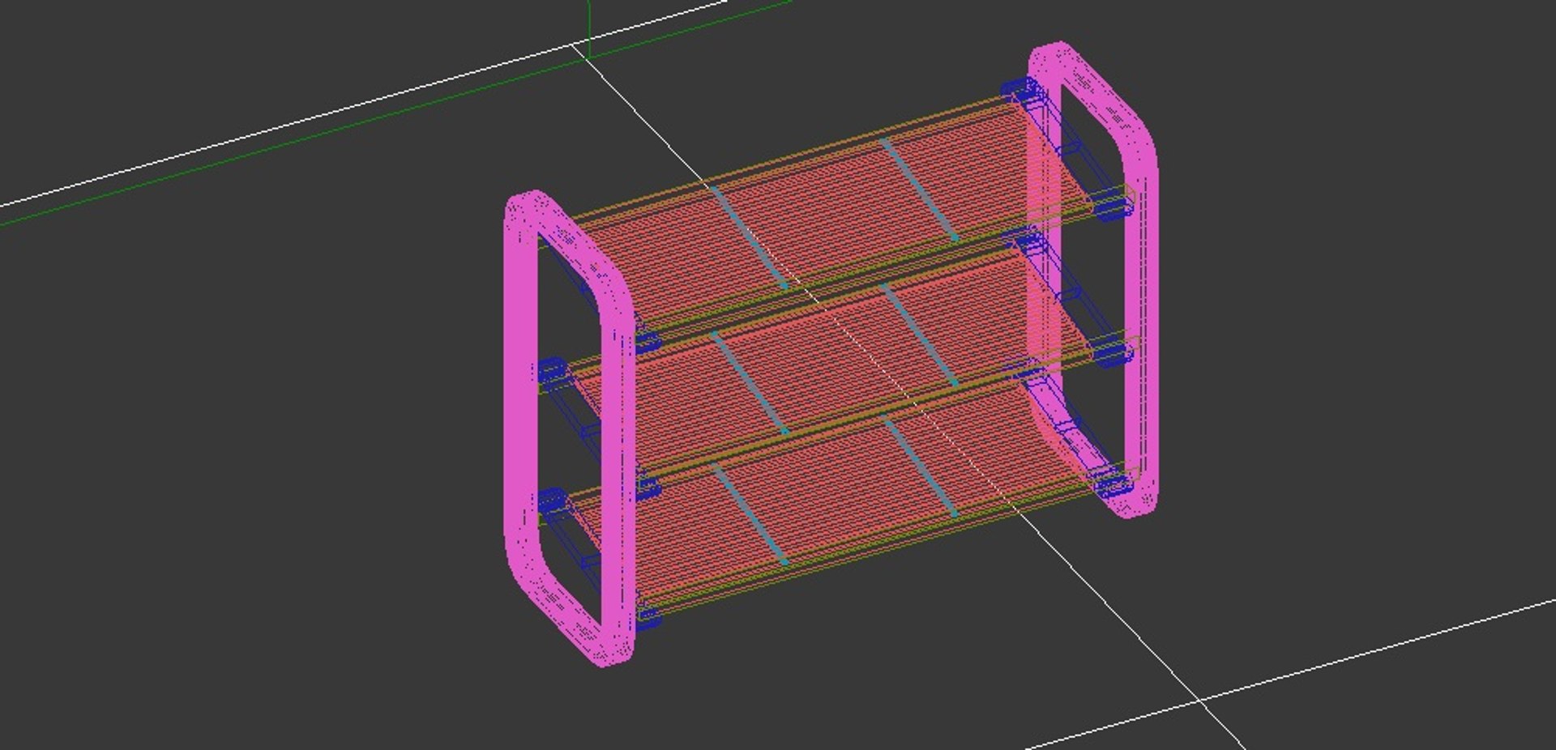This screenshot has width=1556, height=750.
Task: Select right teal crossbar on middle shelf
Action: tap(920, 334)
